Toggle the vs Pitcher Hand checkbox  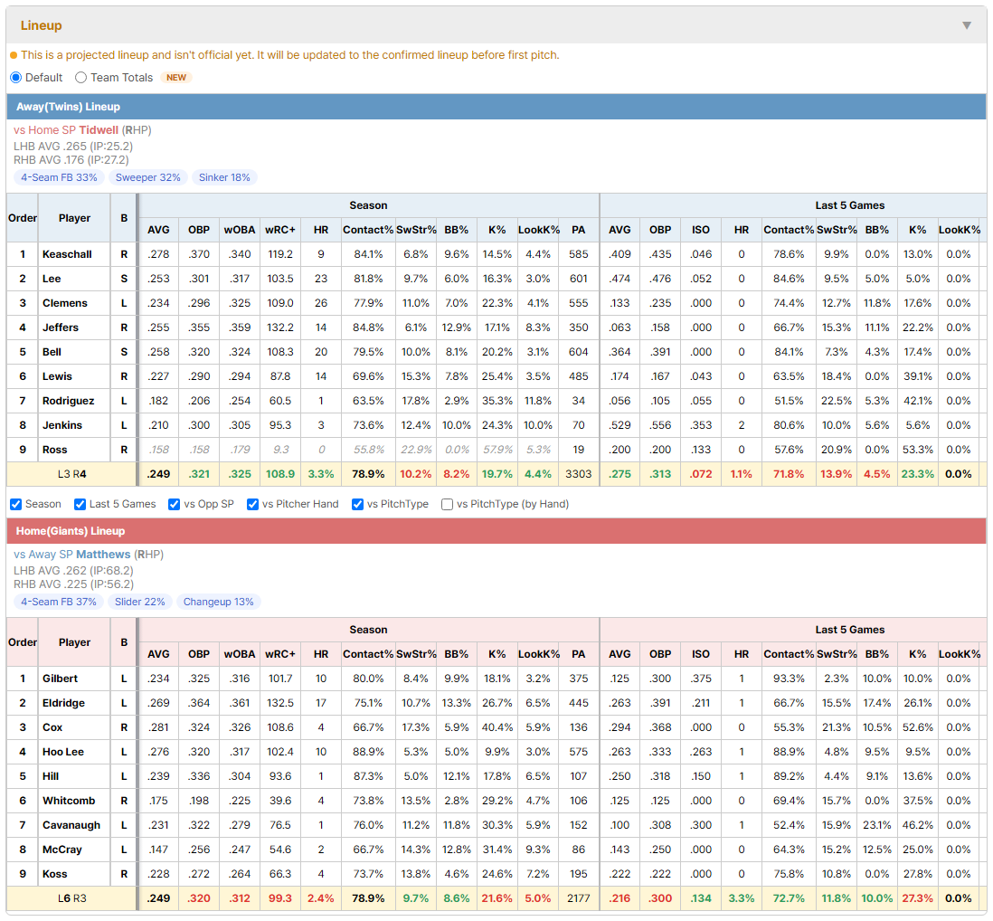click(252, 504)
